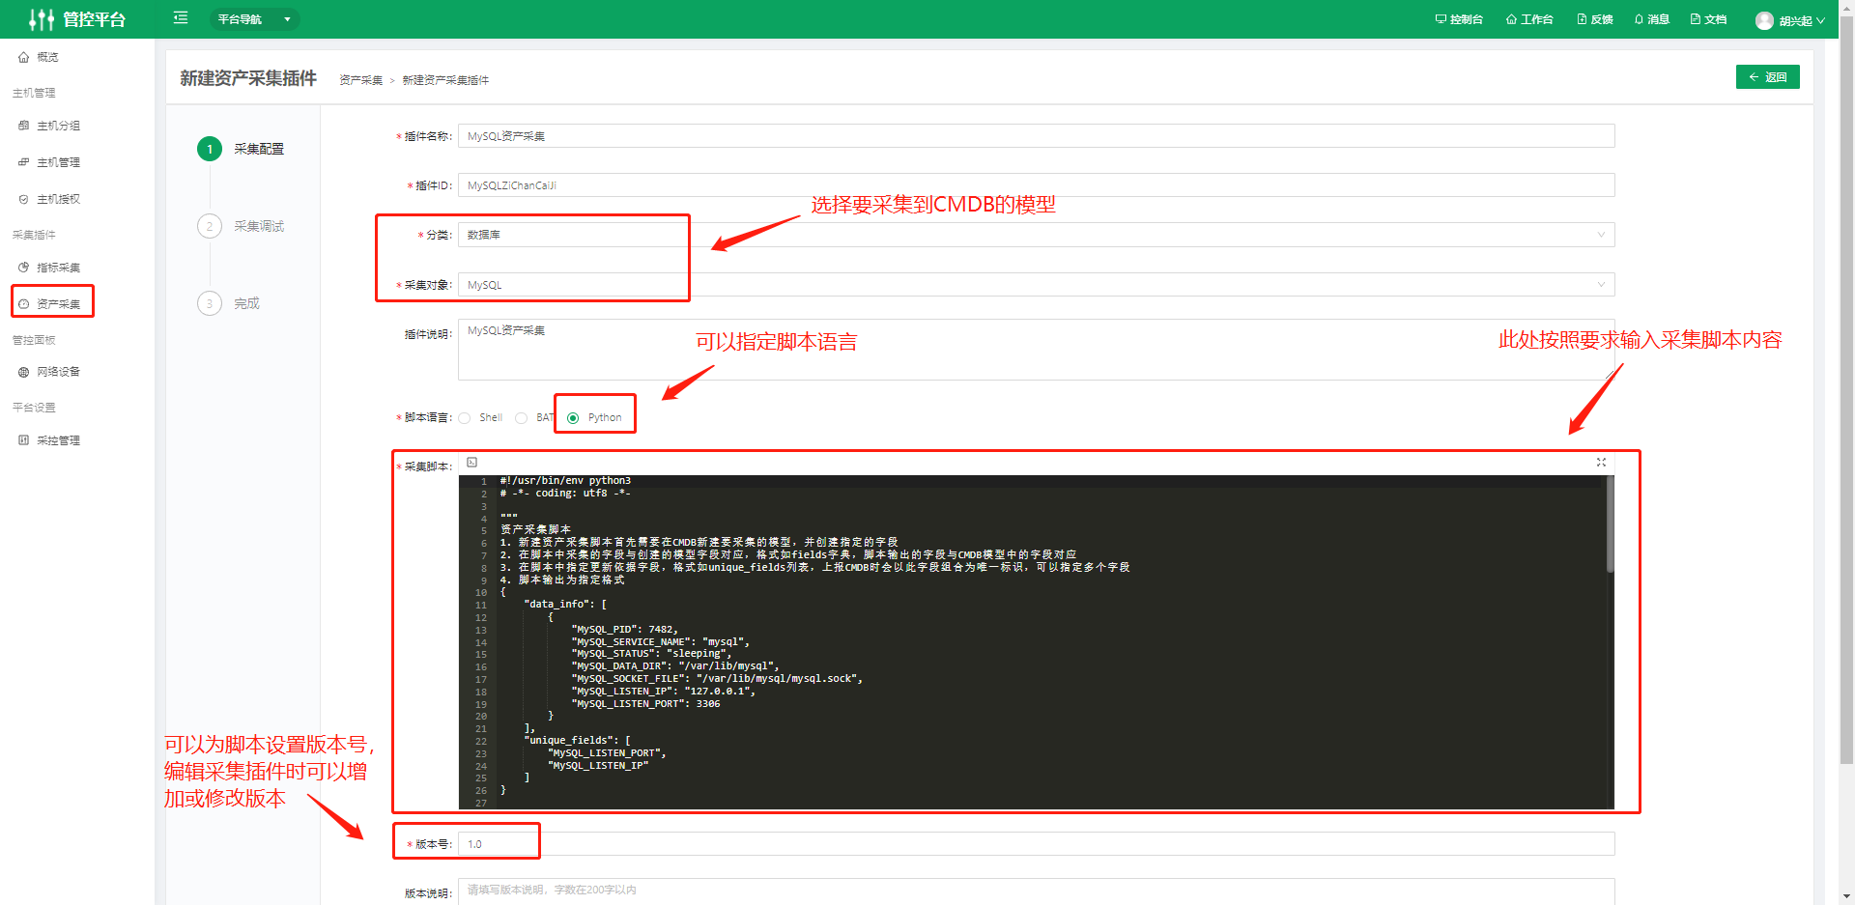Click the 主机授权 sidebar icon
This screenshot has width=1855, height=905.
click(24, 199)
